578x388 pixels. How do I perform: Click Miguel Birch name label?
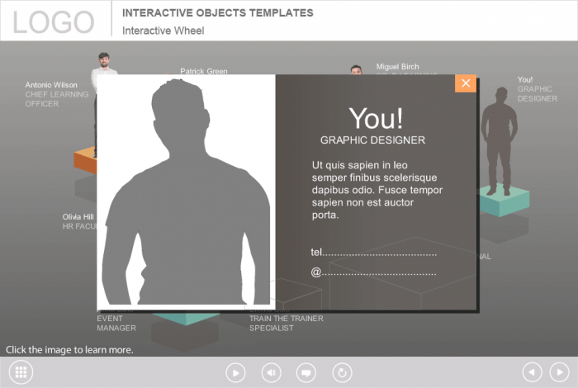click(399, 66)
